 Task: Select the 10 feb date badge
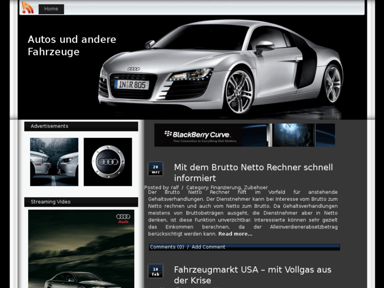tap(155, 271)
